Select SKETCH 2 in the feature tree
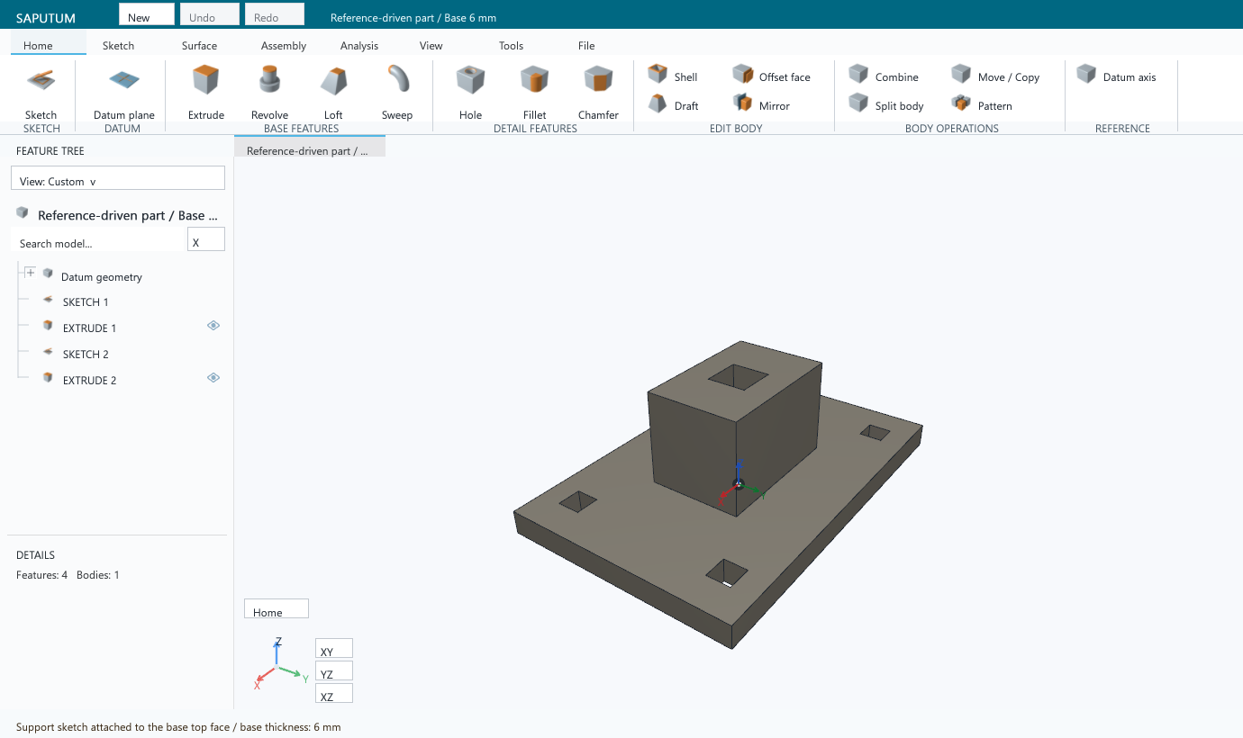The image size is (1243, 738). (86, 355)
